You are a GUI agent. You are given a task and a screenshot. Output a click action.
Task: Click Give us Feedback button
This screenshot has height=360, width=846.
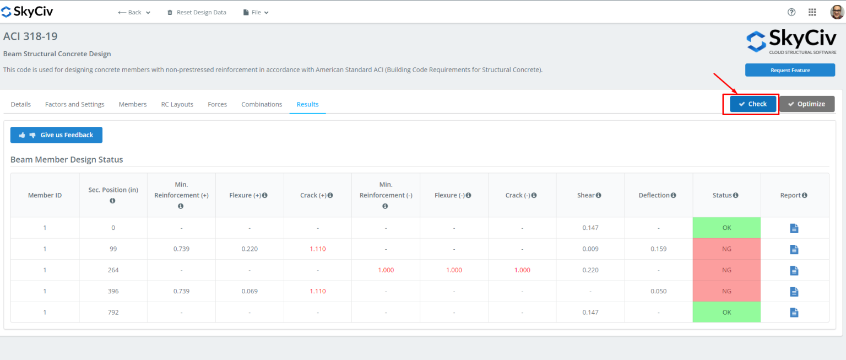pyautogui.click(x=56, y=135)
